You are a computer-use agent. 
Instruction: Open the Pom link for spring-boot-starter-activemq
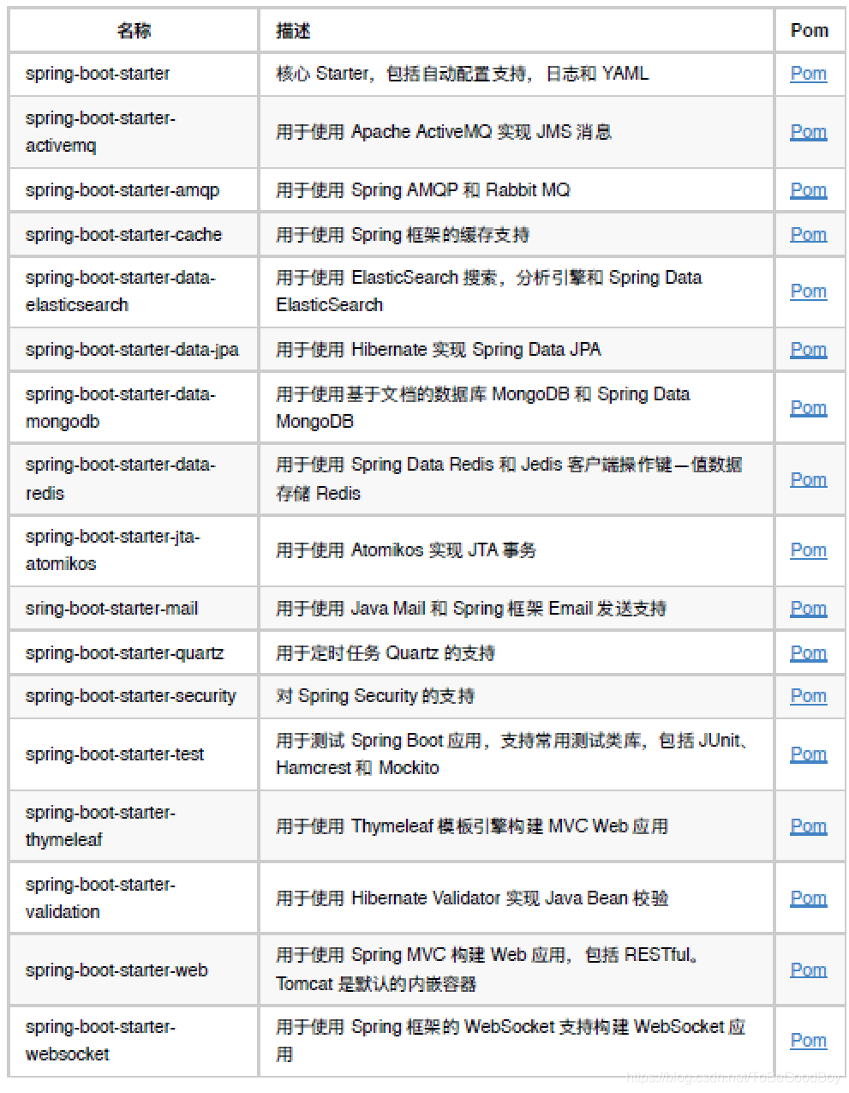808,132
